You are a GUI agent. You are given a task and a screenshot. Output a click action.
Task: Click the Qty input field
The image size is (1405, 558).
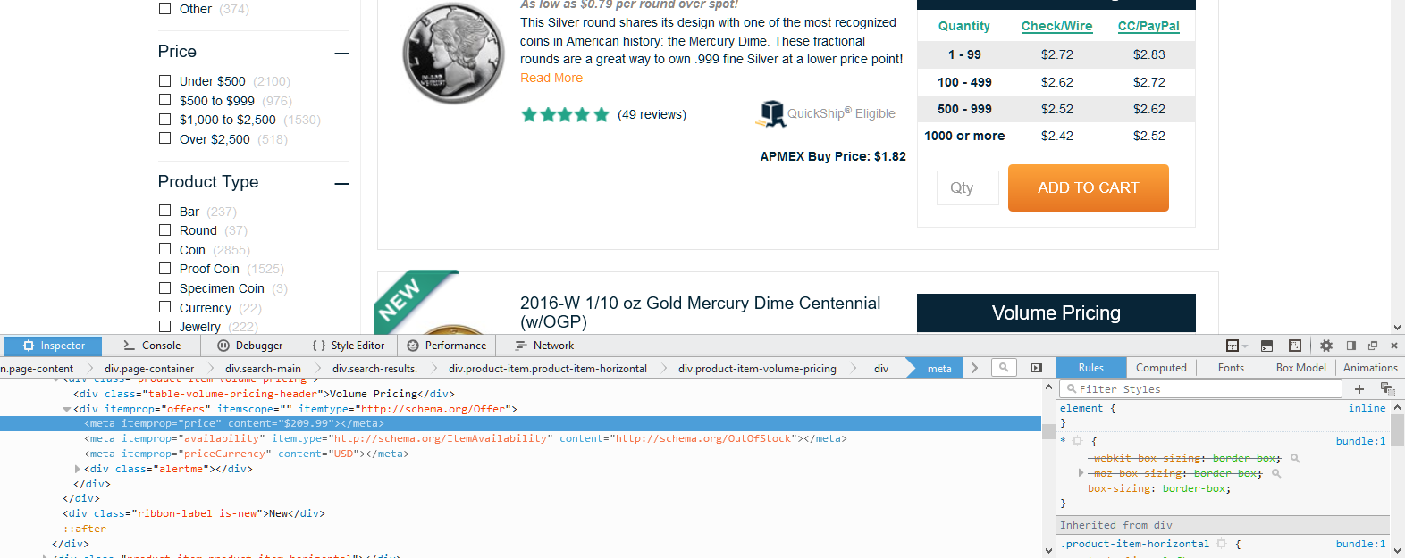968,187
